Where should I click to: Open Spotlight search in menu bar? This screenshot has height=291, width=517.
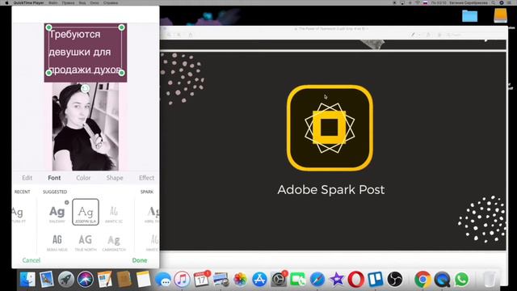494,2
